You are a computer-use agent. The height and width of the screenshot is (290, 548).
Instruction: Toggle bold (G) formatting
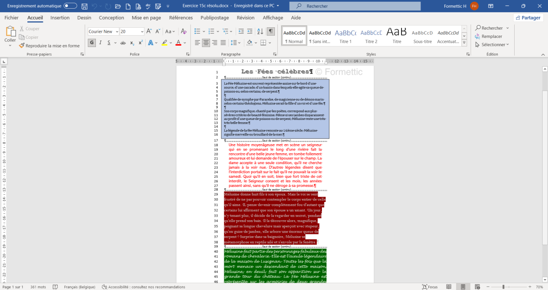pyautogui.click(x=92, y=43)
